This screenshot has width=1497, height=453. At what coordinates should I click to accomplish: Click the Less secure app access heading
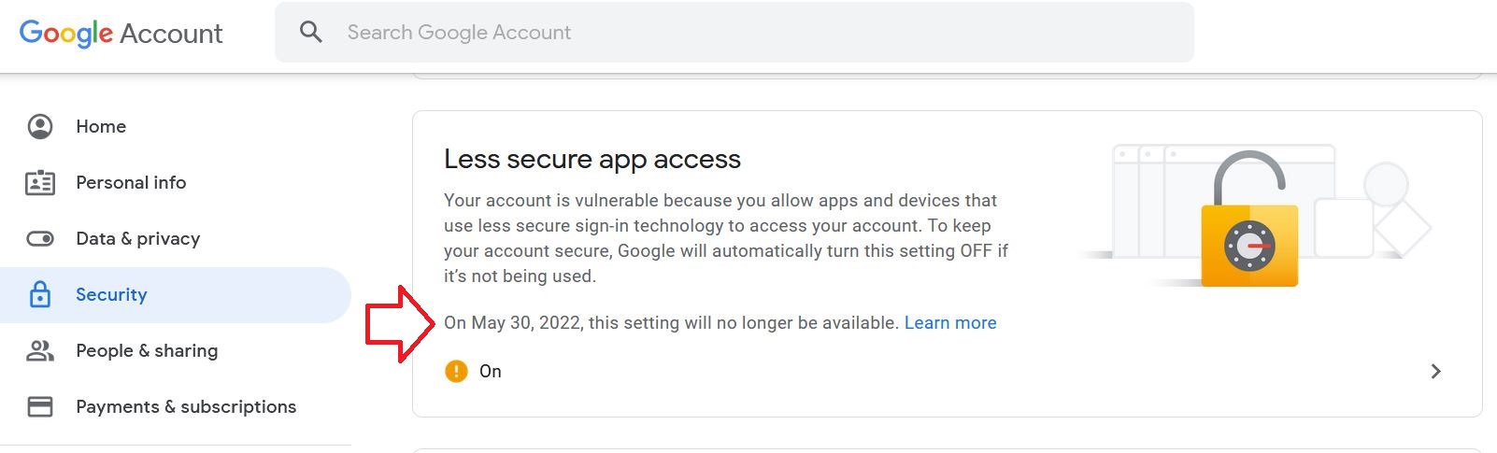(x=592, y=159)
